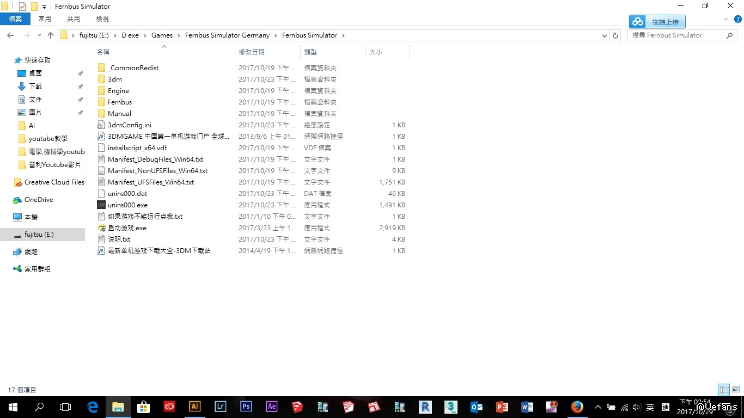Select installscript_x64.vdf file
Screen dimensions: 744x418
pyautogui.click(x=137, y=148)
